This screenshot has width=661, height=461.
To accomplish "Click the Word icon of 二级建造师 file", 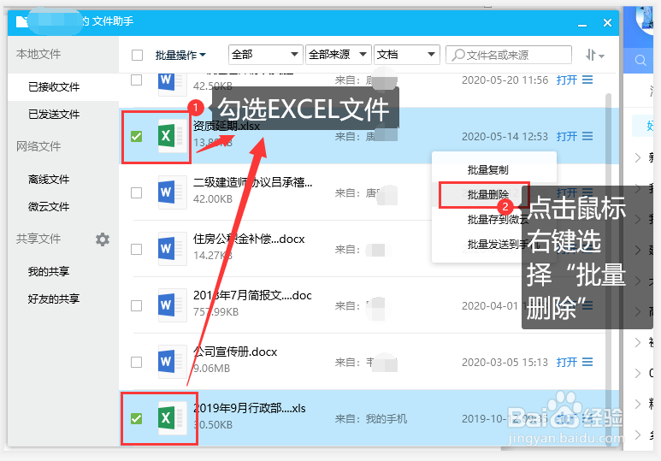I will point(172,192).
